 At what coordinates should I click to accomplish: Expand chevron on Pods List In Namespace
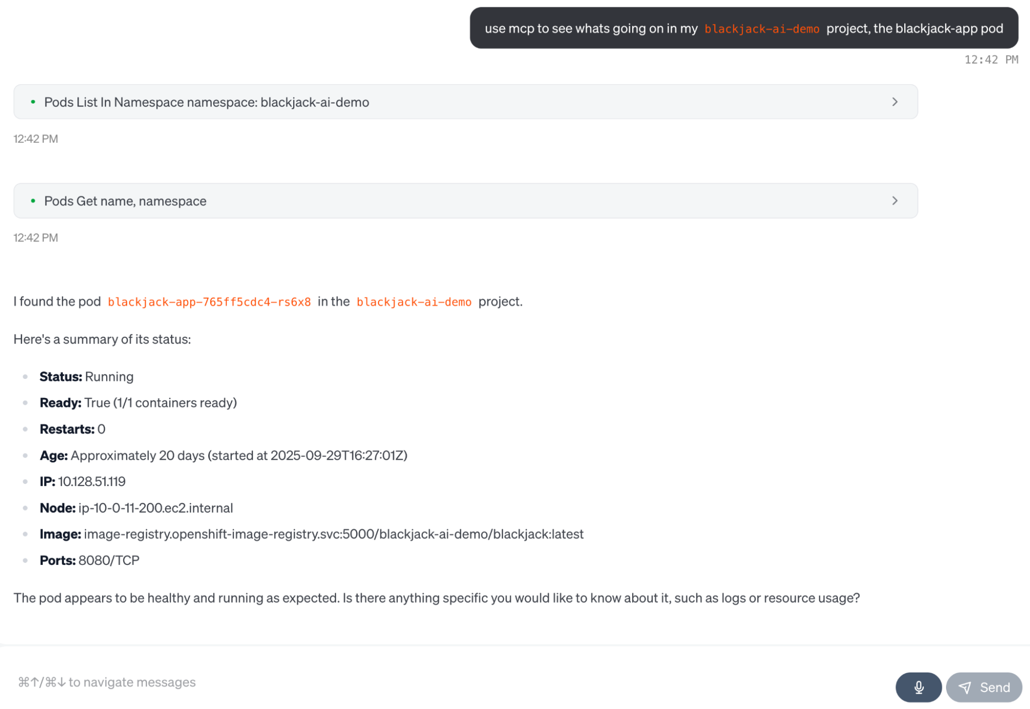pos(894,102)
